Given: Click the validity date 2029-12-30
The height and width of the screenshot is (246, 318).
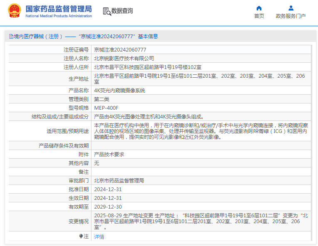Looking at the screenshot, I should click(x=108, y=207).
